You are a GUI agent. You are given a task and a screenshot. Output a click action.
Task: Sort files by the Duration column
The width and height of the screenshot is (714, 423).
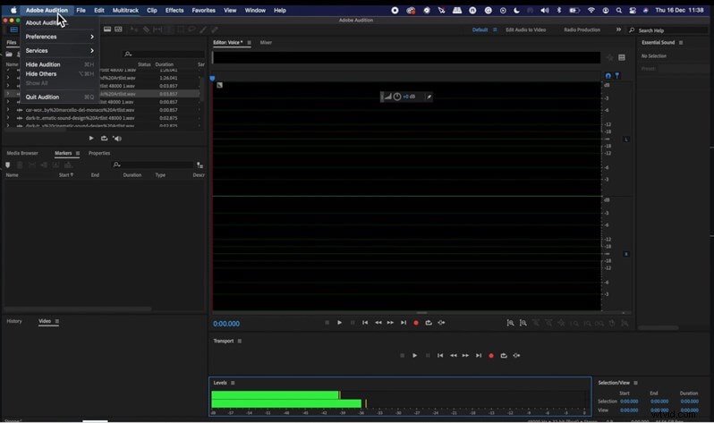[x=164, y=64]
